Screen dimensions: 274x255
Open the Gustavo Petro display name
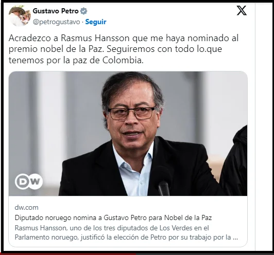[x=56, y=11]
